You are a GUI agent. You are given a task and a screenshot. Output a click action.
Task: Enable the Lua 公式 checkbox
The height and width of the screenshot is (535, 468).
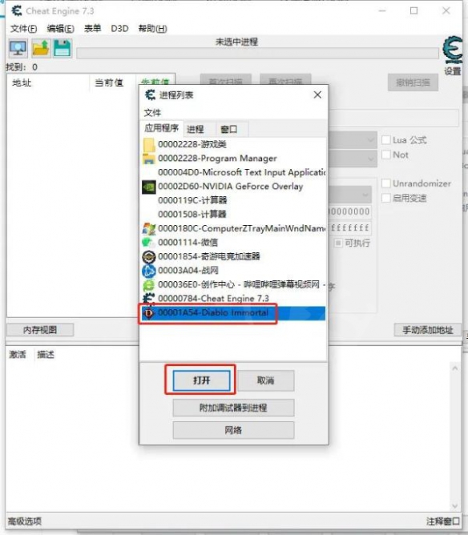[386, 140]
